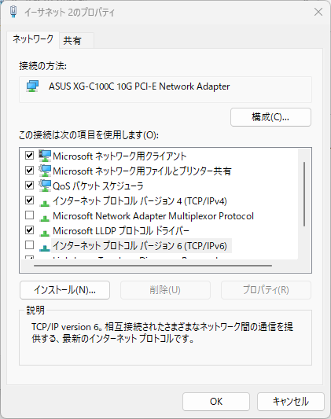Click the Microsoft LLDP プロトコル ドライバー icon

(45, 233)
